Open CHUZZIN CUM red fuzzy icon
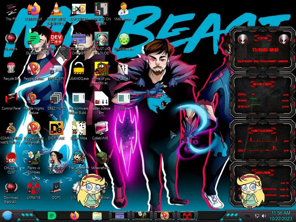This screenshot has height=222, width=296. [x=11, y=158]
